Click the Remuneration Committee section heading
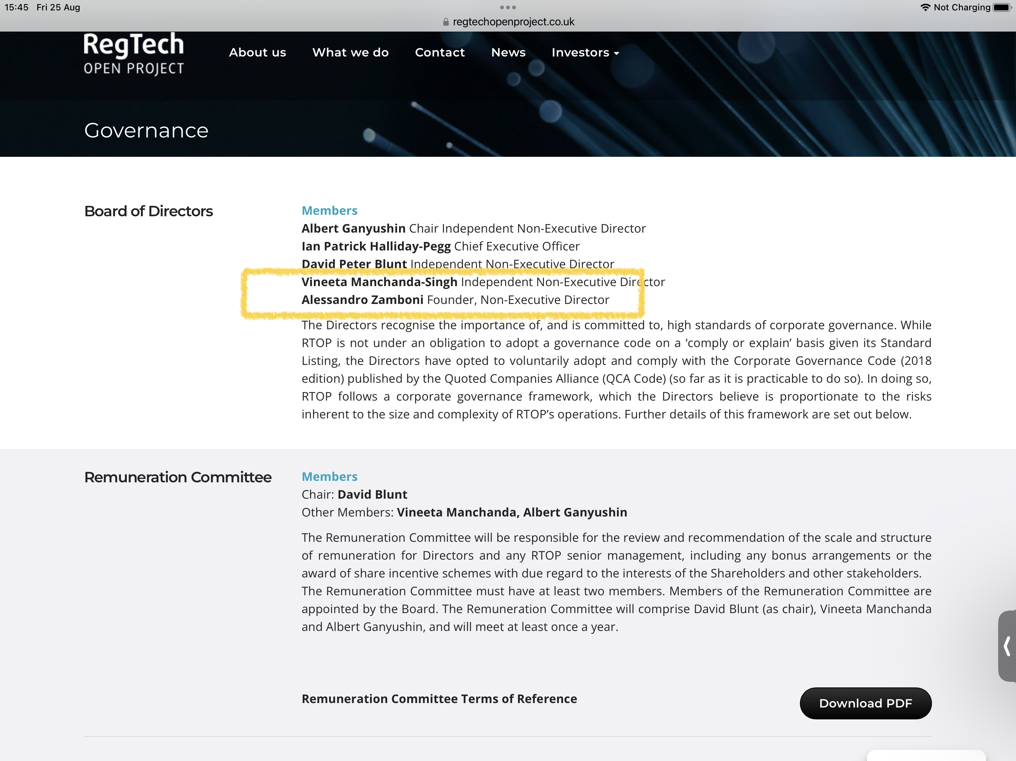The width and height of the screenshot is (1016, 761). 178,477
